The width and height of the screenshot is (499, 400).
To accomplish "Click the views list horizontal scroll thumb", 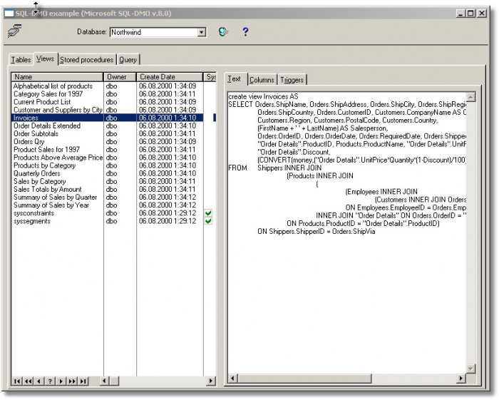I will click(x=114, y=381).
